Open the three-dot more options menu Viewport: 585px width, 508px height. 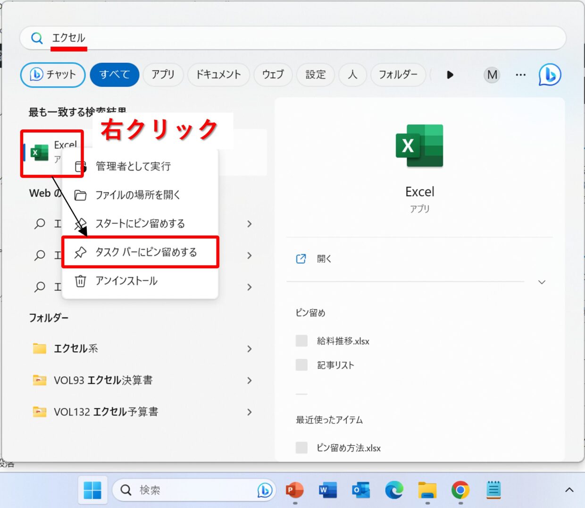click(520, 75)
